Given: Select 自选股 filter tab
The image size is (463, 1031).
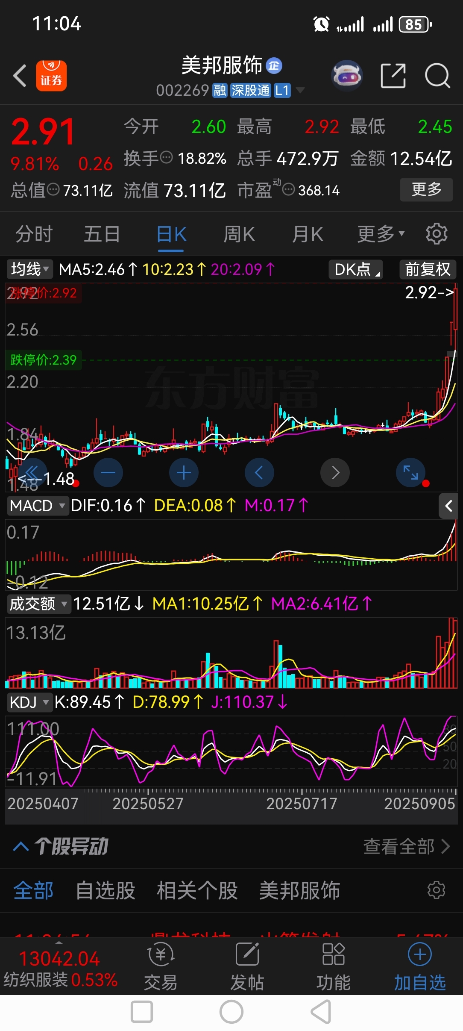Looking at the screenshot, I should [x=105, y=891].
